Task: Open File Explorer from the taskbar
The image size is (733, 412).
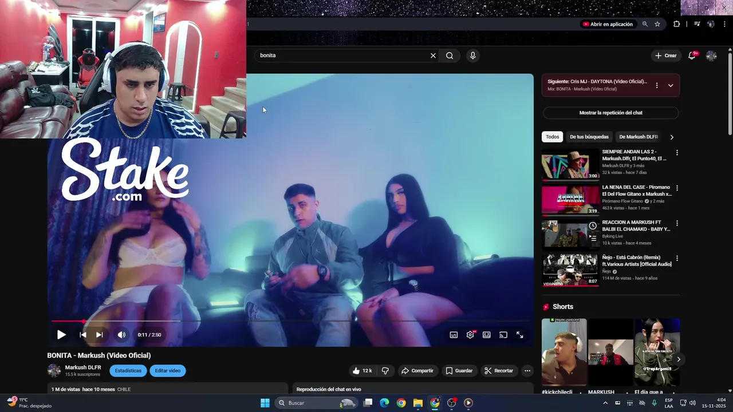Action: (418, 403)
